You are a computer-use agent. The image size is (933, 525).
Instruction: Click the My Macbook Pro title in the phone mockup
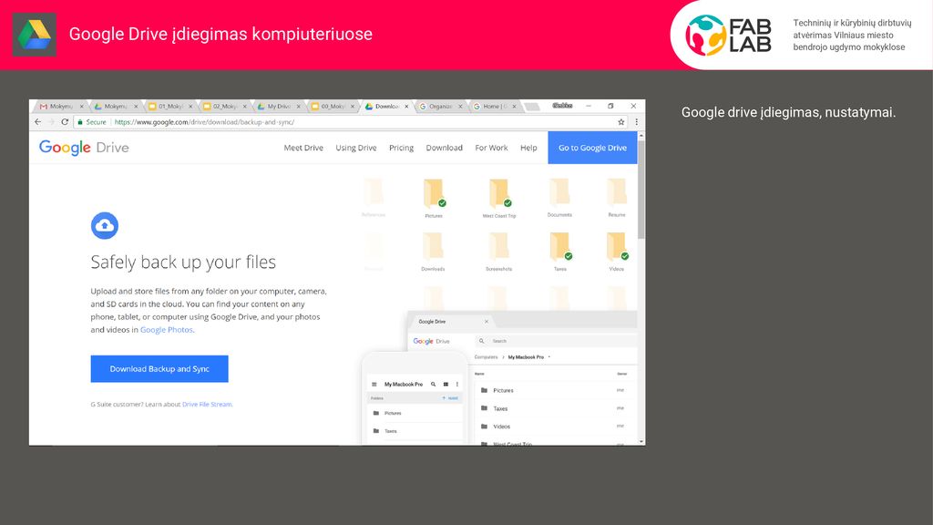click(404, 385)
